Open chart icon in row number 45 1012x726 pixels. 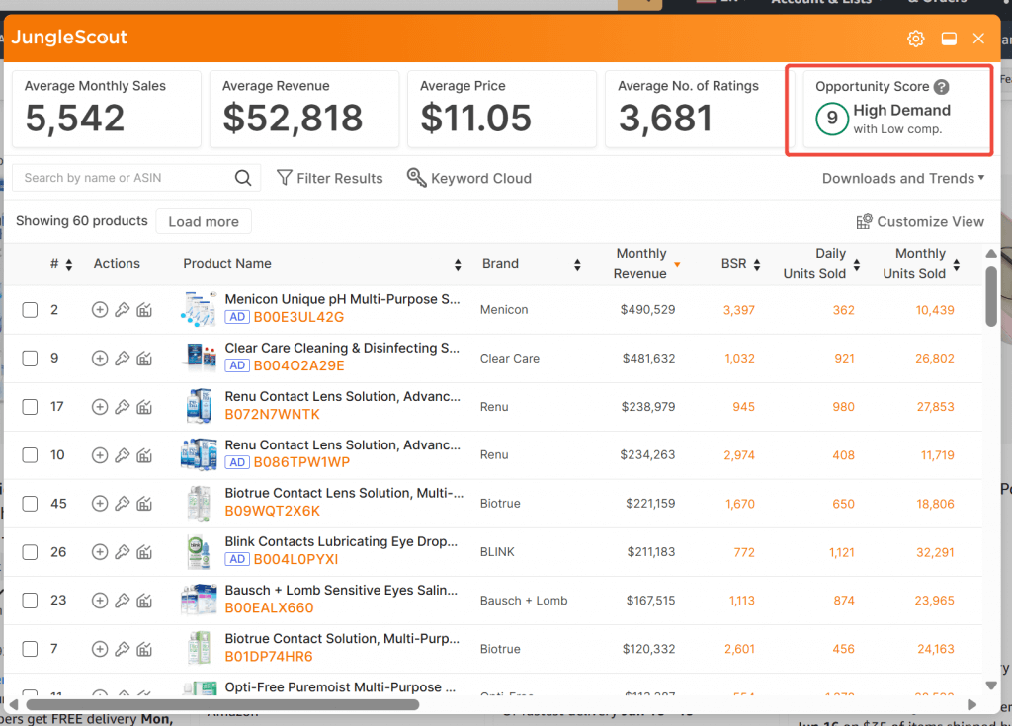coord(144,504)
